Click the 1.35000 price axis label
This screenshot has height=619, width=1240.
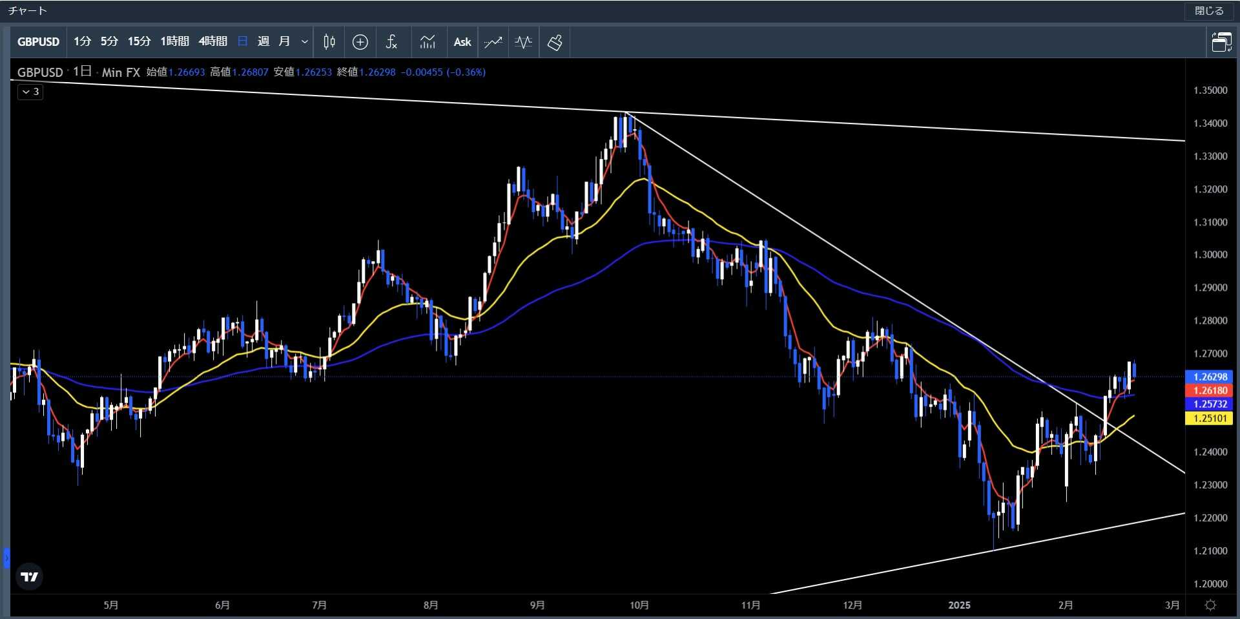(1210, 90)
